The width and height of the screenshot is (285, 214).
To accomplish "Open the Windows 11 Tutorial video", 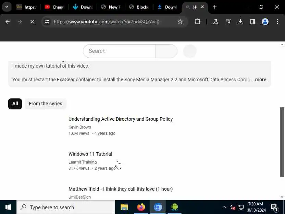I will coord(90,154).
